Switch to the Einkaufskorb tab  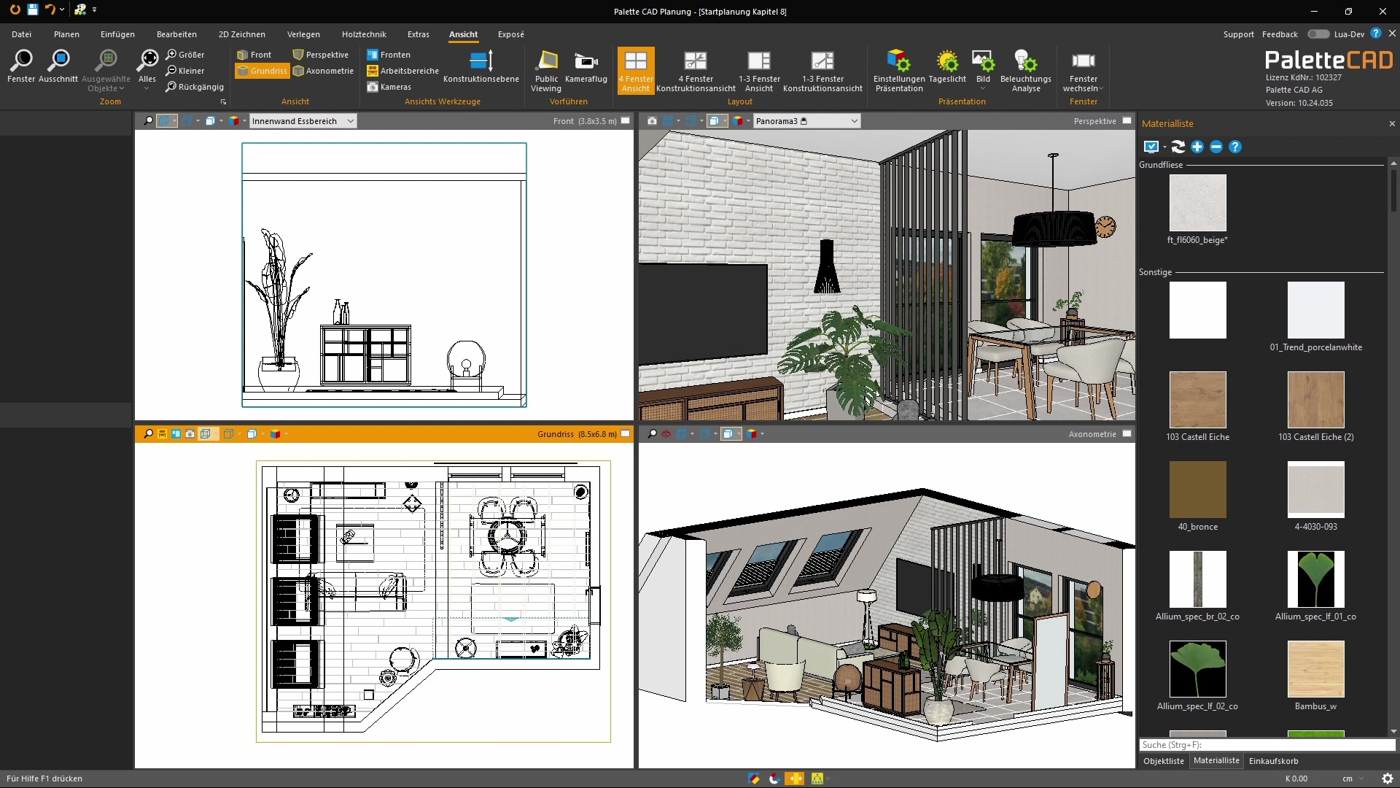pos(1274,761)
